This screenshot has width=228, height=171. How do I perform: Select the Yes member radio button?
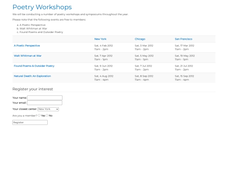coord(39,115)
